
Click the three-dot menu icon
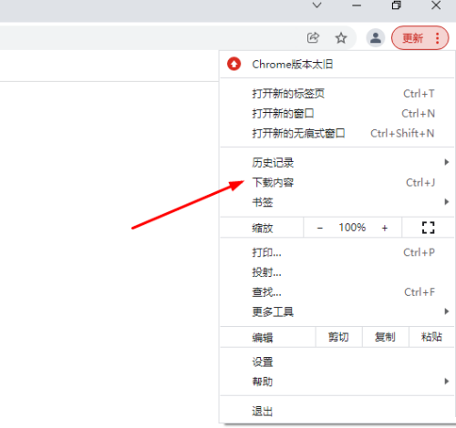(x=437, y=38)
